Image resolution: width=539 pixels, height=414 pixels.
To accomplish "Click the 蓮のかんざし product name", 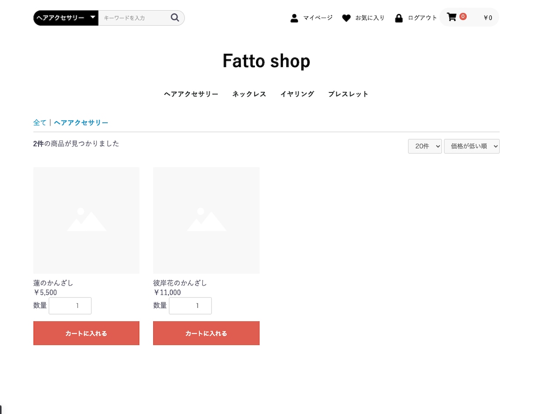I will (53, 283).
